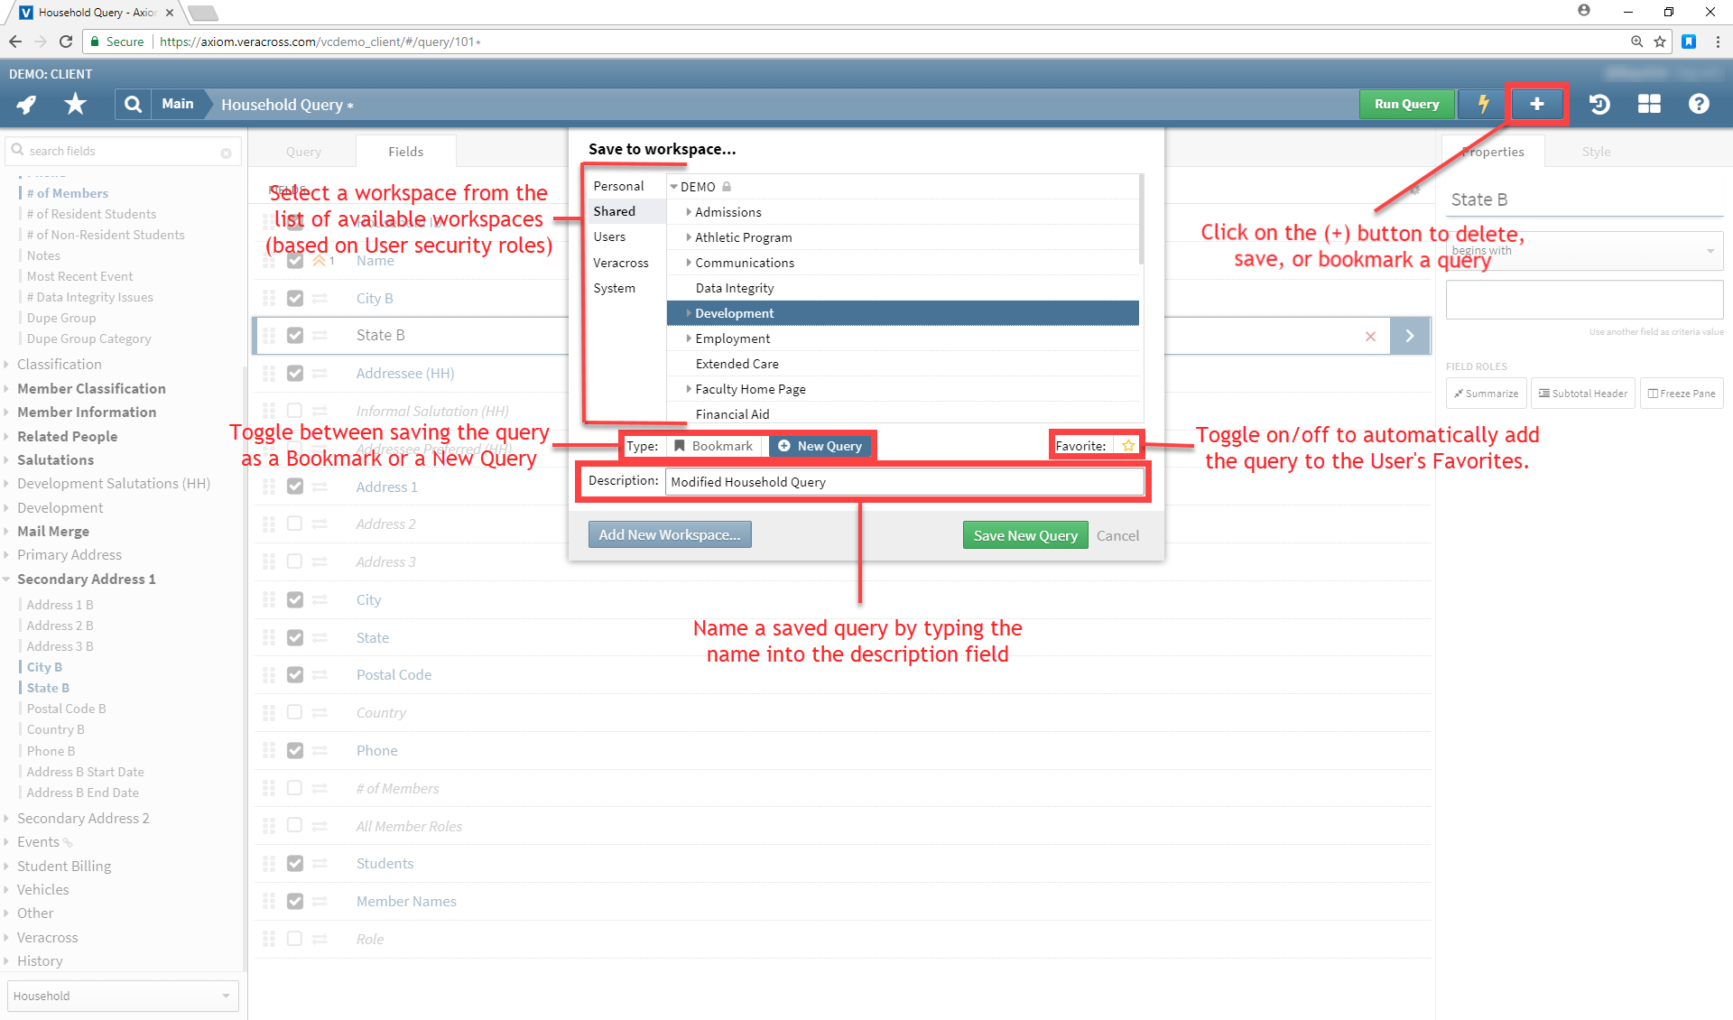This screenshot has height=1020, width=1733.
Task: Remove State B criteria with the red X
Action: coord(1370,336)
